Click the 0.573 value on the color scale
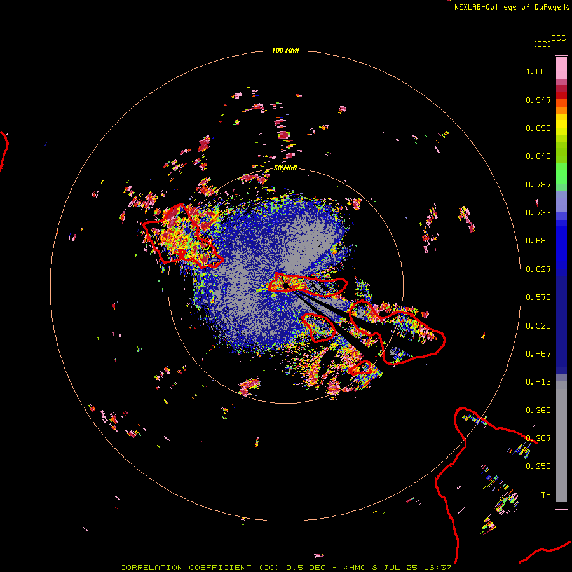This screenshot has width=572, height=572. (538, 297)
